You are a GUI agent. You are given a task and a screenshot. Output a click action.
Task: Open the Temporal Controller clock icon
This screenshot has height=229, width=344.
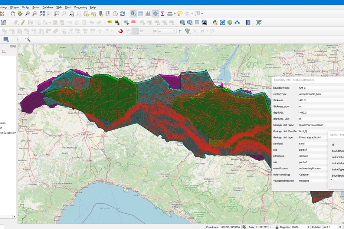[115, 14]
